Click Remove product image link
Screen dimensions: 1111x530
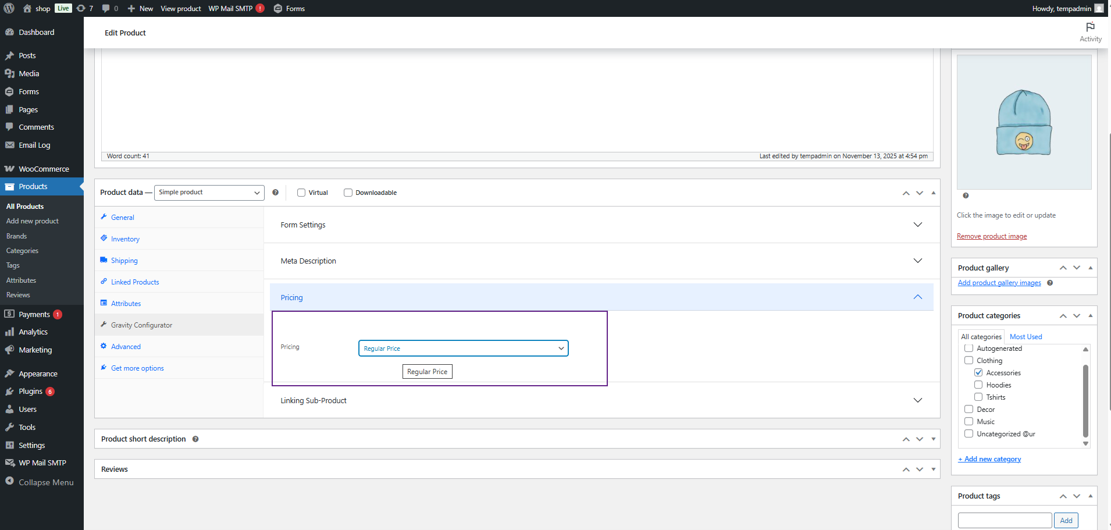coord(991,236)
